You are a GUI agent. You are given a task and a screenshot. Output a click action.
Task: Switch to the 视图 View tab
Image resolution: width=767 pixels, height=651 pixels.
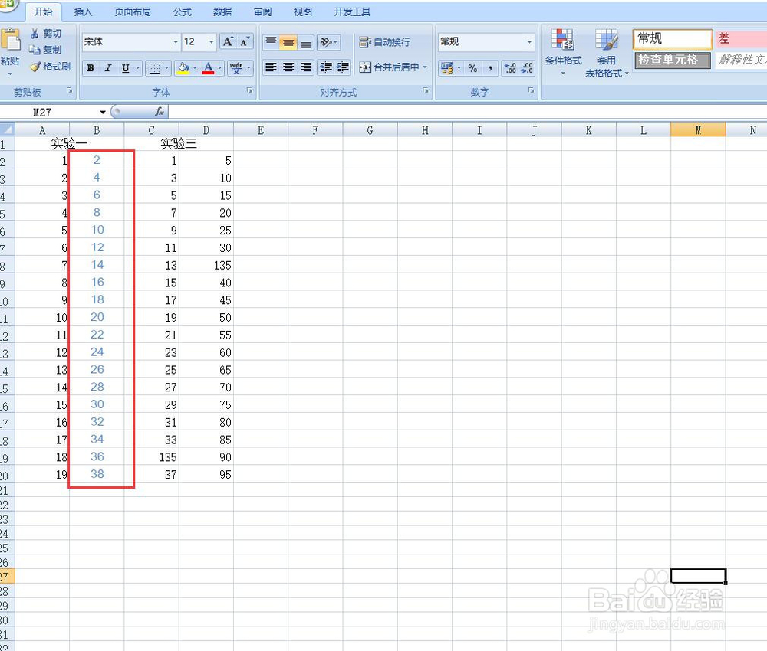pos(303,11)
